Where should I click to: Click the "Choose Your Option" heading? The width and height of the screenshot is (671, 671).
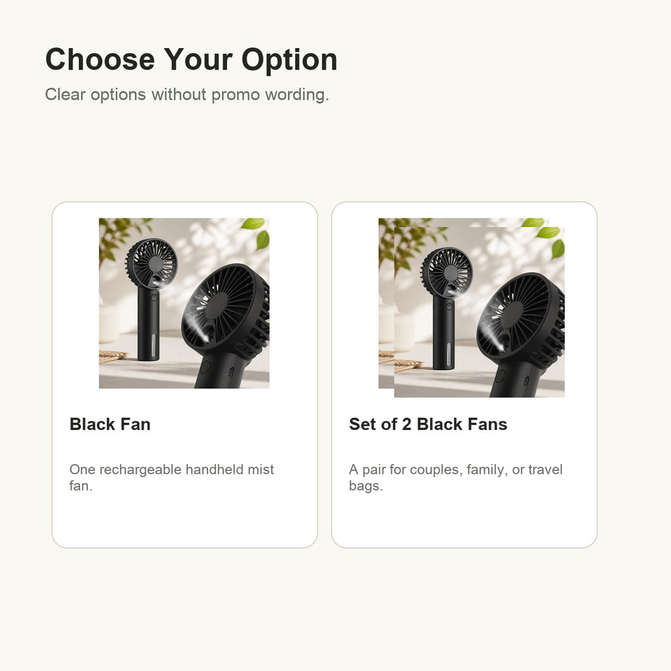tap(192, 59)
